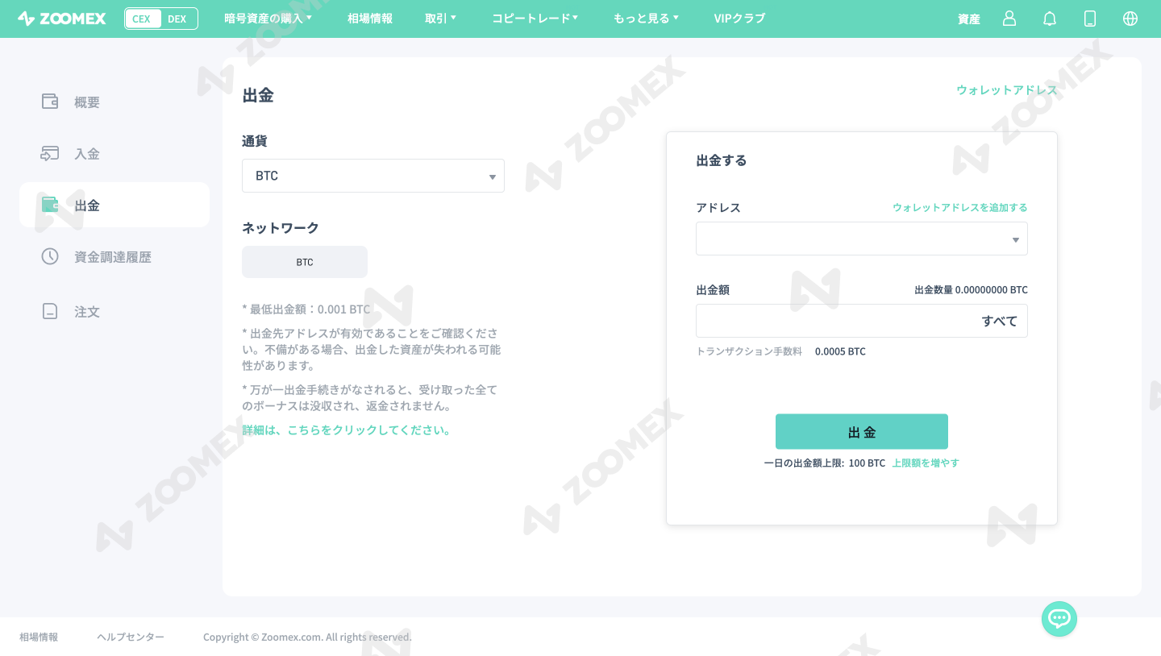Navigate to VIPクラブ
The image size is (1161, 656).
[x=739, y=18]
